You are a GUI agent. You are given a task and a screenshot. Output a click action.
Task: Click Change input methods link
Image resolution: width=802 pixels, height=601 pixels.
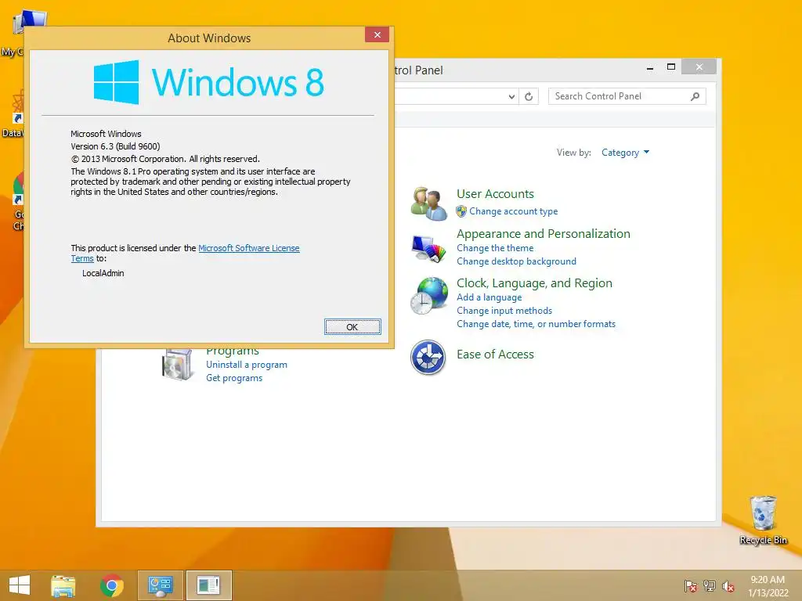pos(504,310)
